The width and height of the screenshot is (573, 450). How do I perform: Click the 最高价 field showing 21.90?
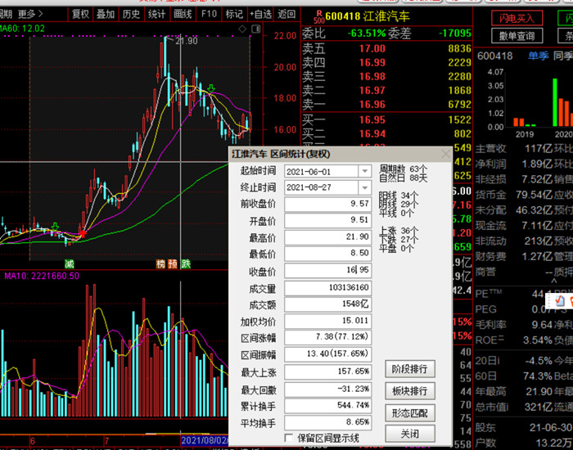[x=327, y=237]
